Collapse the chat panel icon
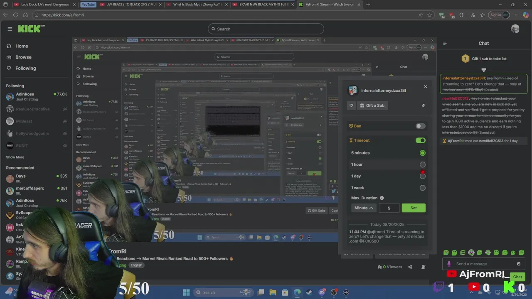 point(445,43)
